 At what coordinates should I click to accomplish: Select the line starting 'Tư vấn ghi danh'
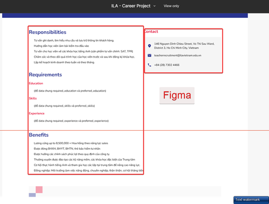pyautogui.click(x=74, y=40)
